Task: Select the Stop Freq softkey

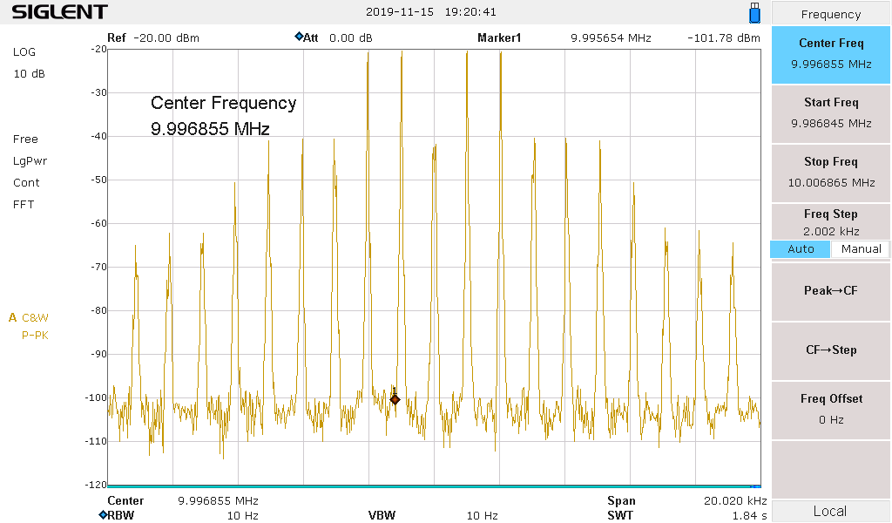Action: pyautogui.click(x=830, y=172)
